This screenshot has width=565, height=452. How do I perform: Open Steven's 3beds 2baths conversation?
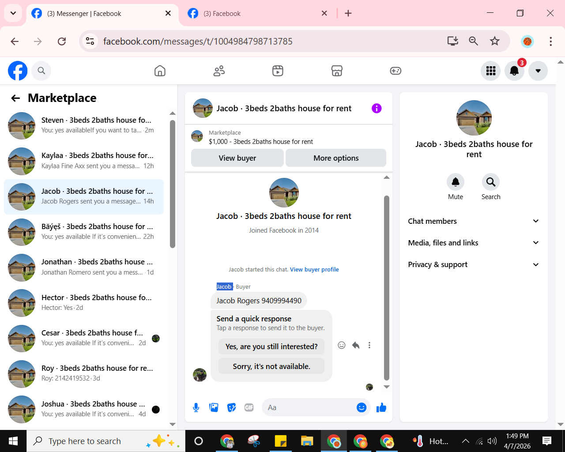84,125
